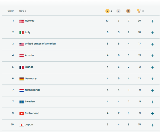Expand United States of America row

(x=152, y=44)
